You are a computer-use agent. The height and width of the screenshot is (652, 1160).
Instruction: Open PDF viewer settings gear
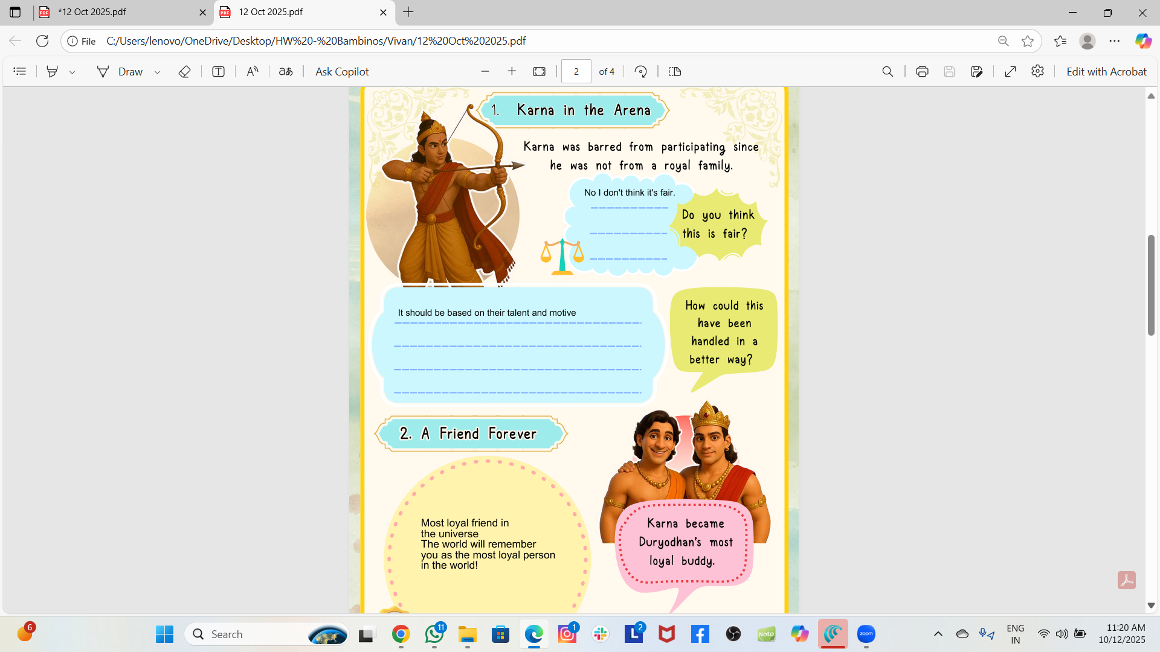pos(1037,72)
